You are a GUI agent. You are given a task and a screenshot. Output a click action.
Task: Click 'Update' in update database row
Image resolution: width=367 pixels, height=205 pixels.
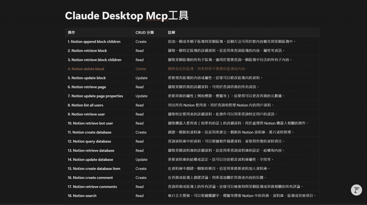pos(141,159)
